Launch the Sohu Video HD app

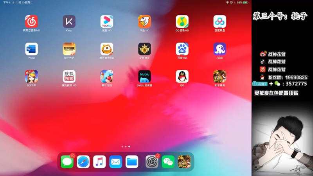click(x=69, y=76)
